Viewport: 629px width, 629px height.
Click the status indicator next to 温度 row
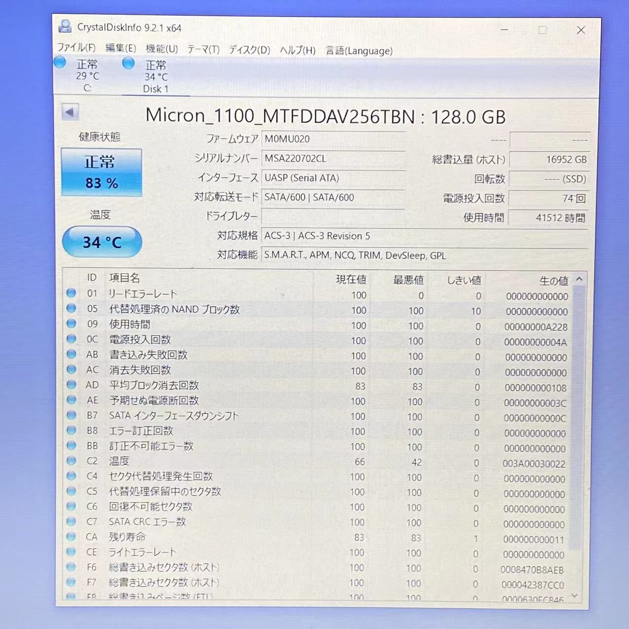coord(71,461)
